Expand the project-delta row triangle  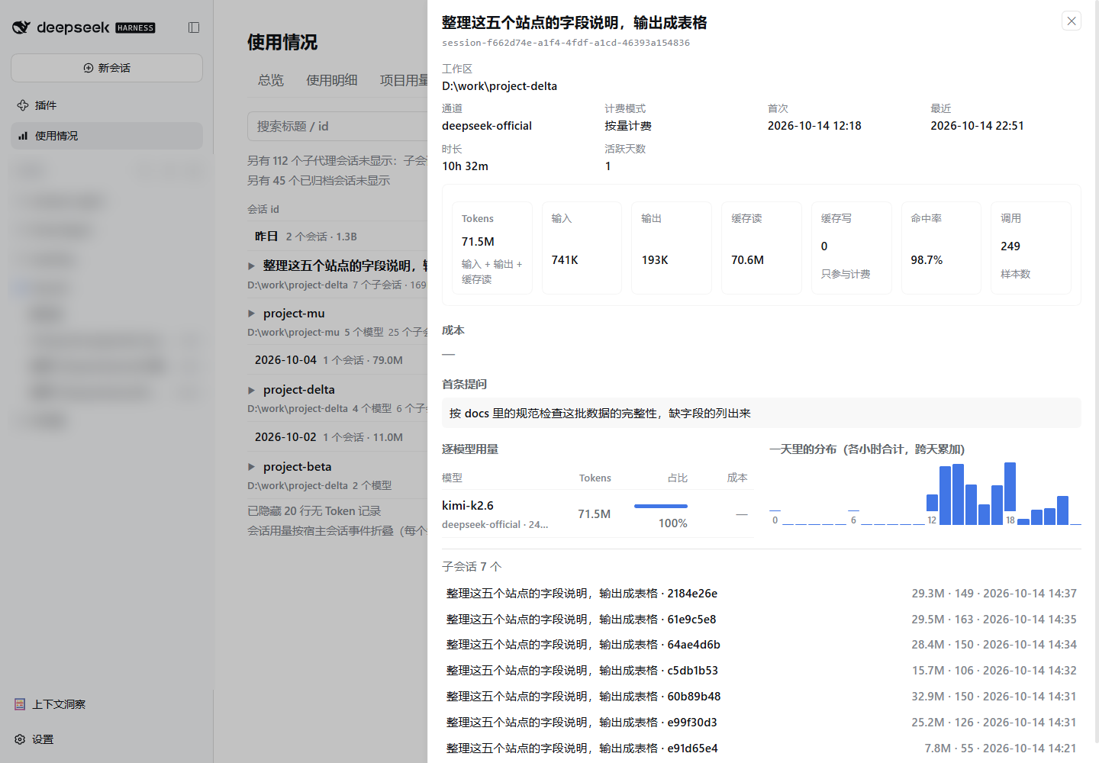tap(251, 390)
